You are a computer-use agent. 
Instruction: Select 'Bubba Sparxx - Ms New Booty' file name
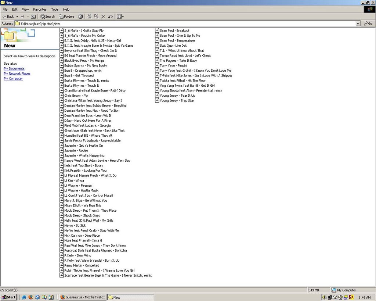(x=86, y=65)
